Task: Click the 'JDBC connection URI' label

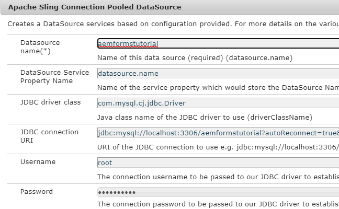Action: [49, 136]
